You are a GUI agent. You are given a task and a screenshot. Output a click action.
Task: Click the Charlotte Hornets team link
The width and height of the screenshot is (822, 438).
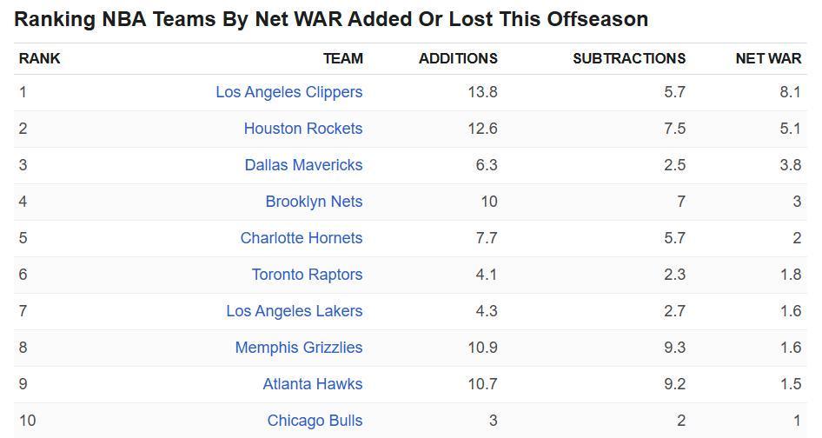click(301, 238)
